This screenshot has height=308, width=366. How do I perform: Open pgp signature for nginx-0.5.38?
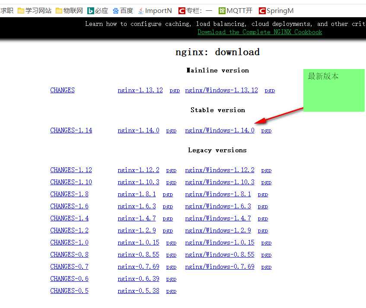pos(171,291)
